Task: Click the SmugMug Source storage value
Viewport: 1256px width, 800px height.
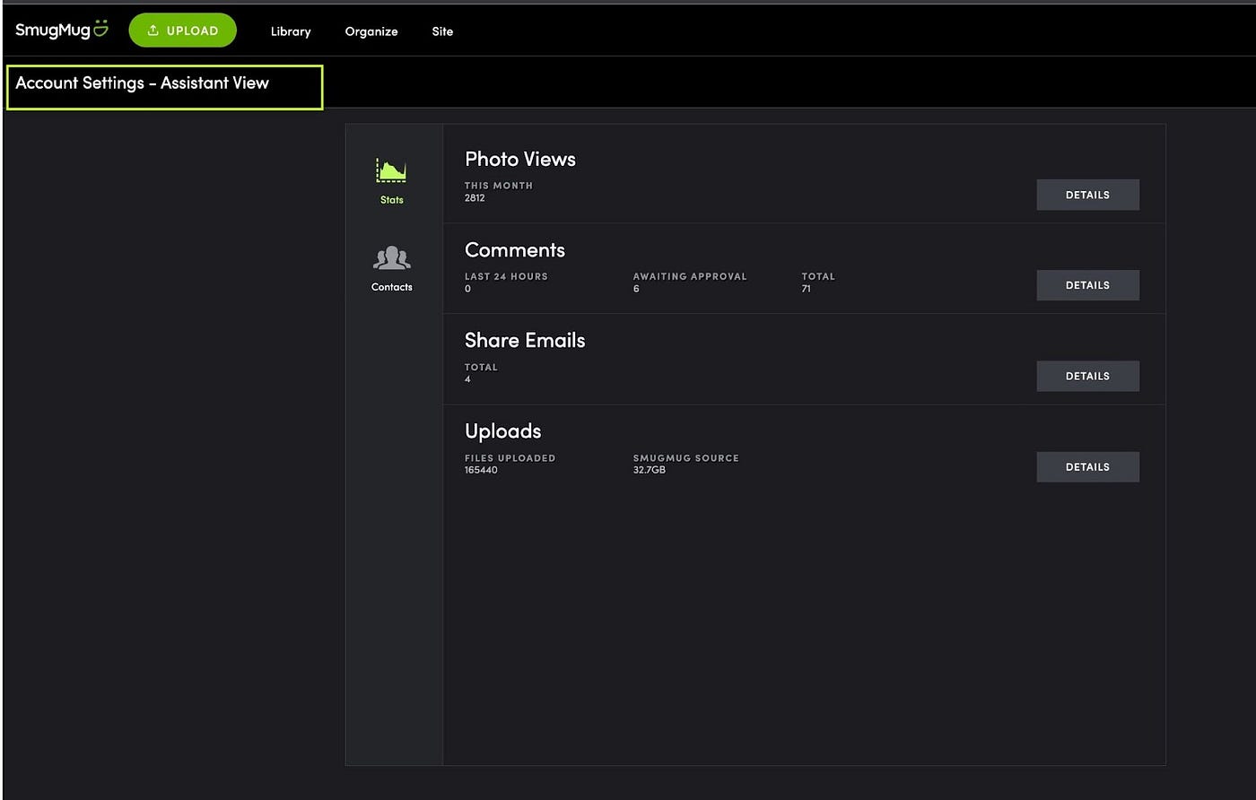Action: [650, 470]
